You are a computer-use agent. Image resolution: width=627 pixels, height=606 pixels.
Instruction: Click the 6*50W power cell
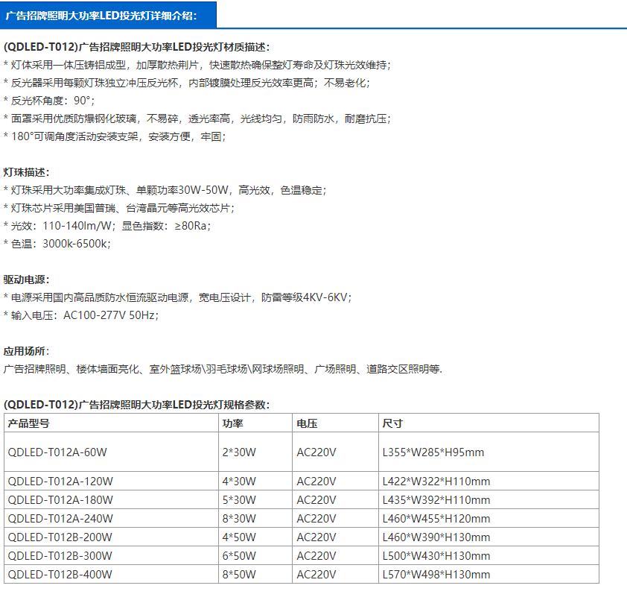[255, 555]
